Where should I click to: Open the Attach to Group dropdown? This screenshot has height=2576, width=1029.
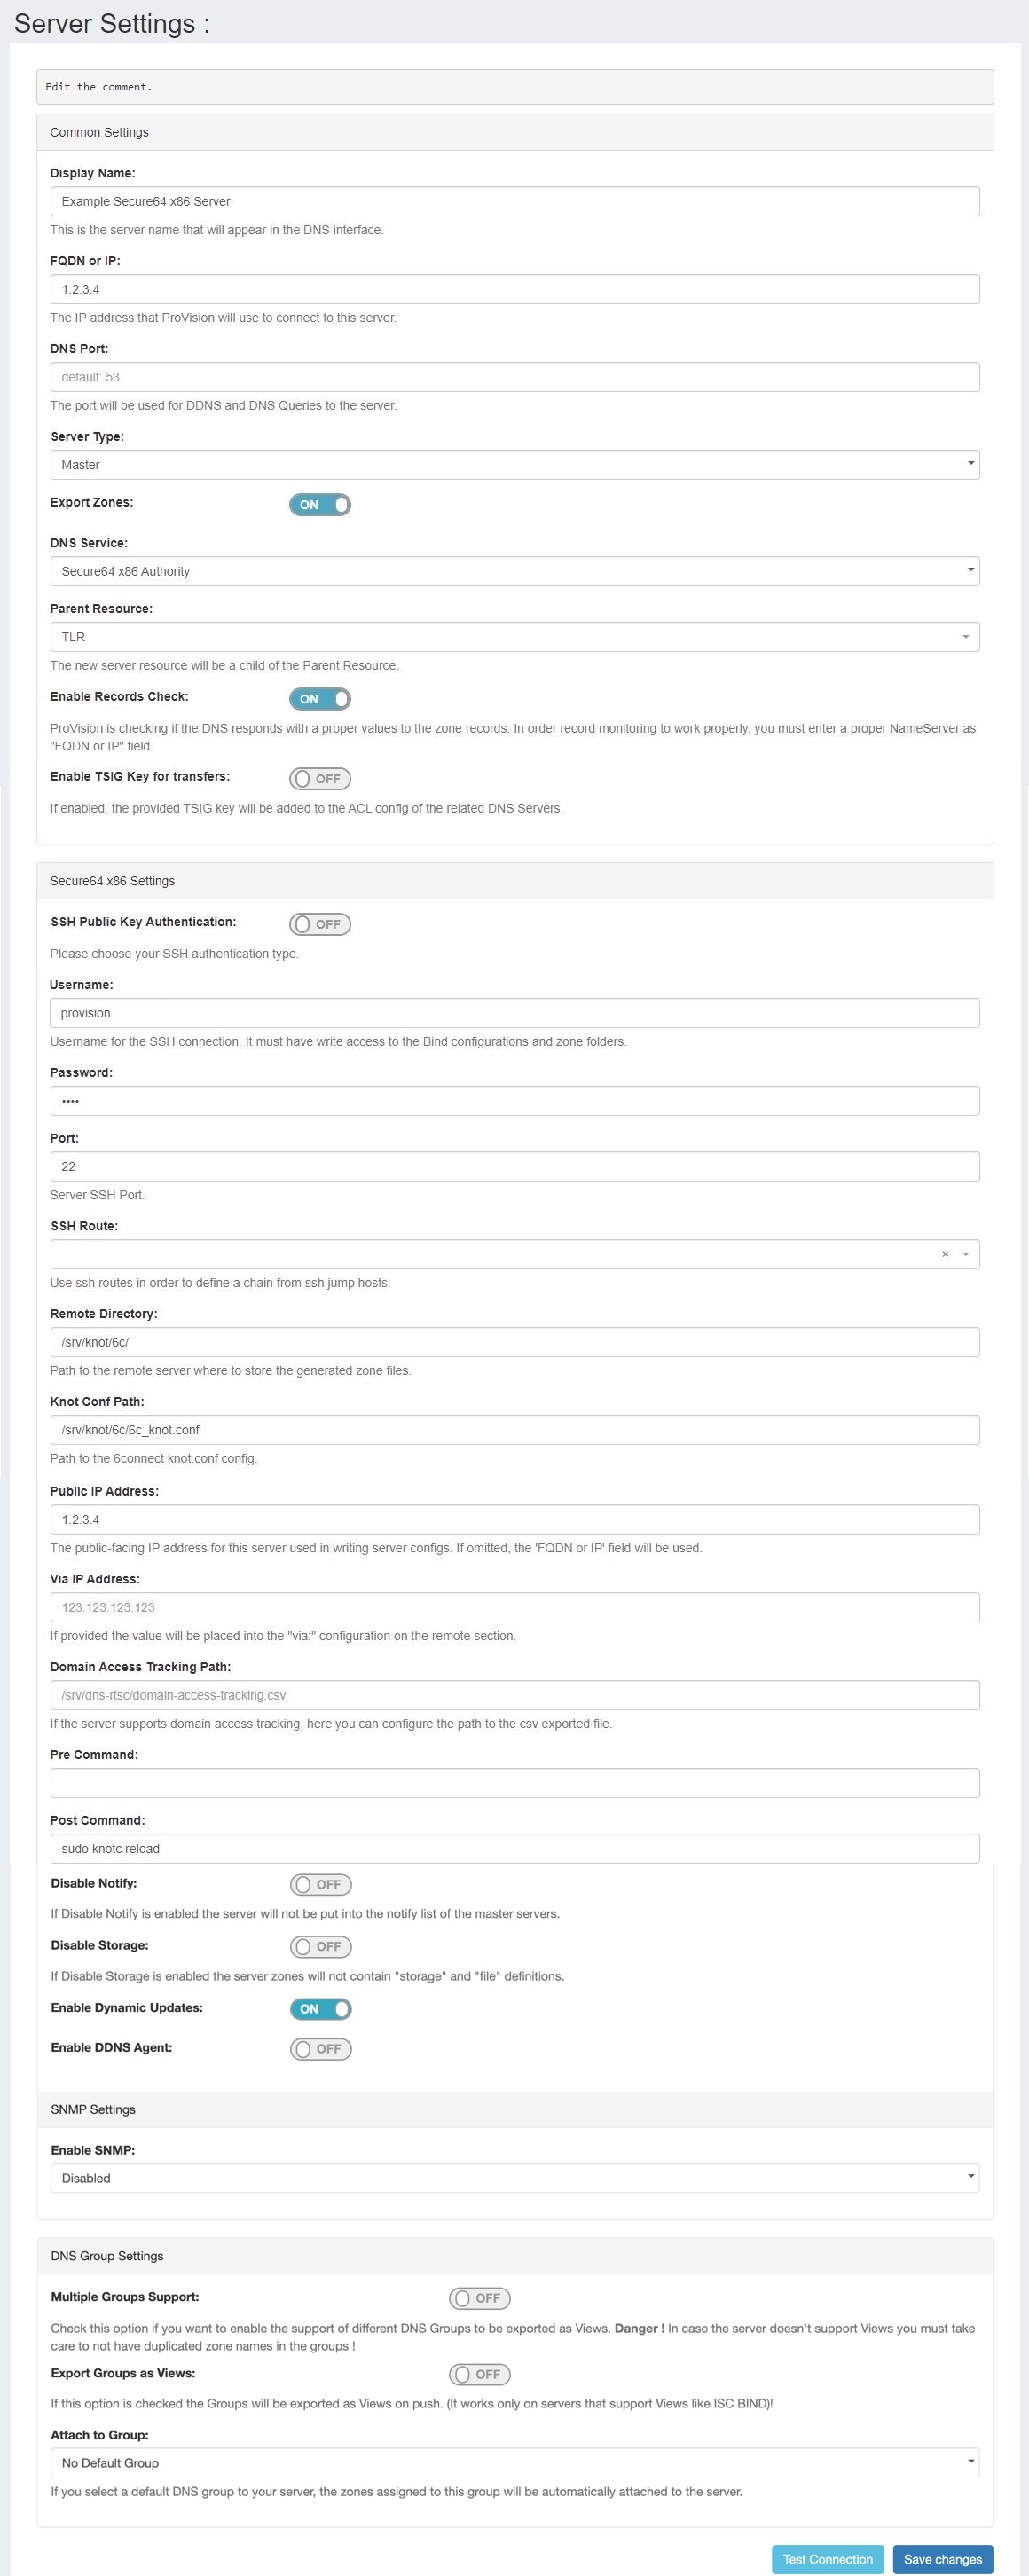tap(514, 2462)
